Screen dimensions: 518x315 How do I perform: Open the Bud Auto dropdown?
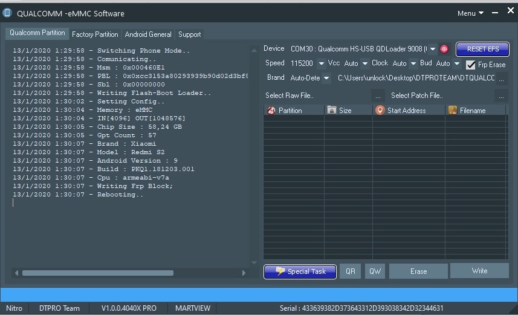click(456, 63)
